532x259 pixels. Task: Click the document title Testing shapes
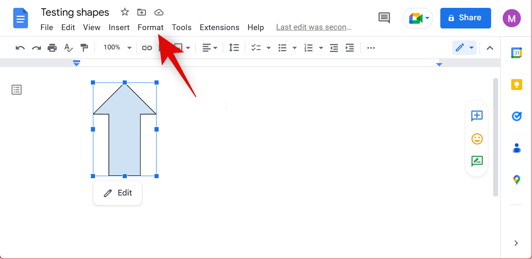click(x=75, y=12)
